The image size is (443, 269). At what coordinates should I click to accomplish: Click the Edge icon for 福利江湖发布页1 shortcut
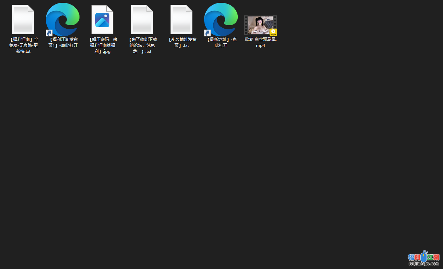pyautogui.click(x=63, y=19)
